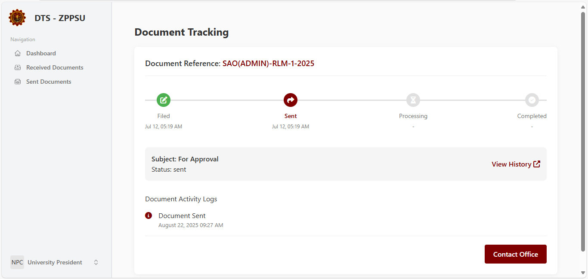Click the Contact Office button
This screenshot has height=279, width=588.
[515, 254]
